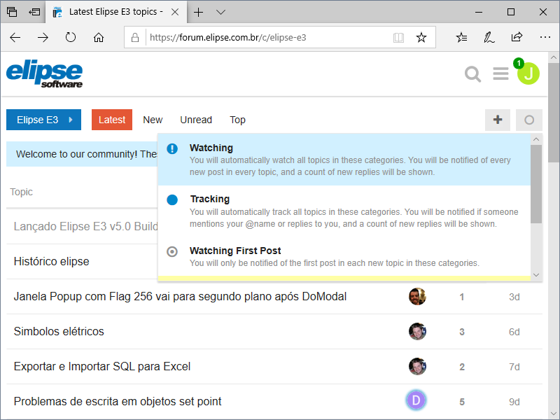Image resolution: width=560 pixels, height=420 pixels.
Task: Open the Edge tab list chevron
Action: click(220, 12)
